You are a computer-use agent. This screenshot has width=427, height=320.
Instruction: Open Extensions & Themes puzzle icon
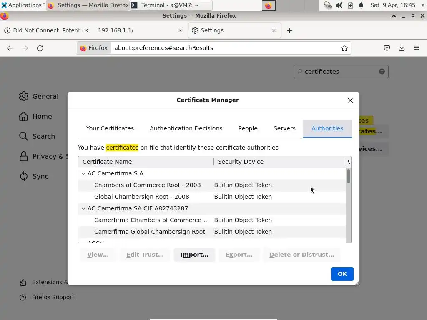click(23, 282)
